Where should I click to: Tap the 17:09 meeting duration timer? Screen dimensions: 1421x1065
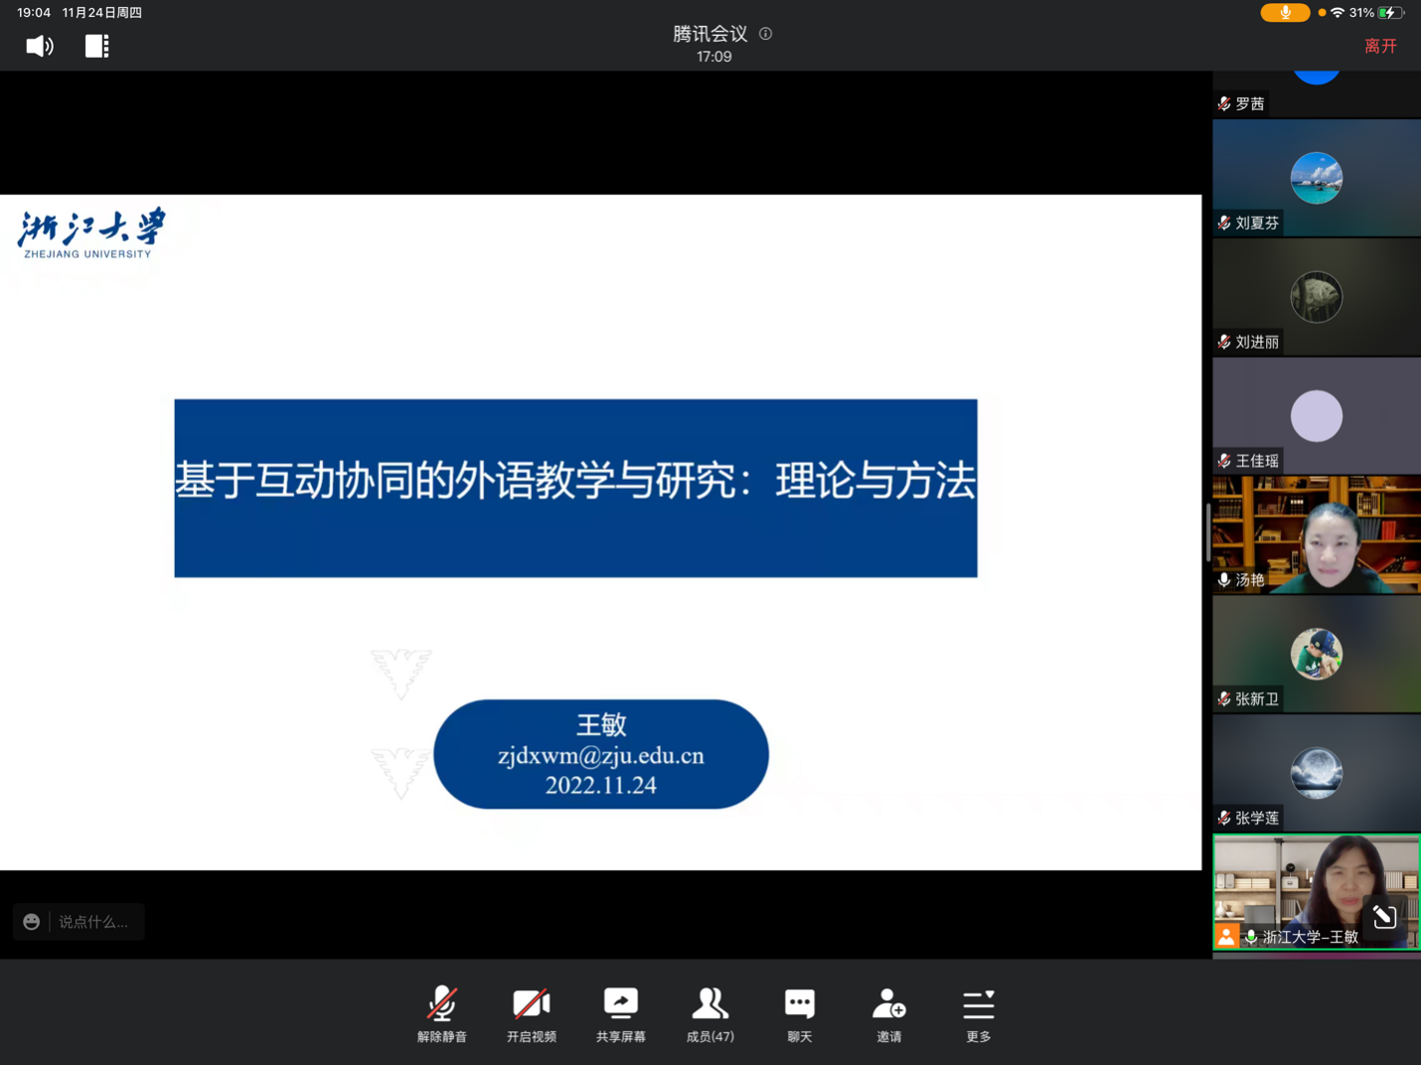[714, 57]
